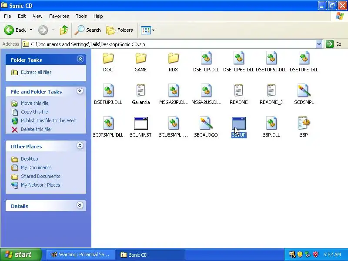
Task: Open the Favorites menu
Action: (x=59, y=16)
